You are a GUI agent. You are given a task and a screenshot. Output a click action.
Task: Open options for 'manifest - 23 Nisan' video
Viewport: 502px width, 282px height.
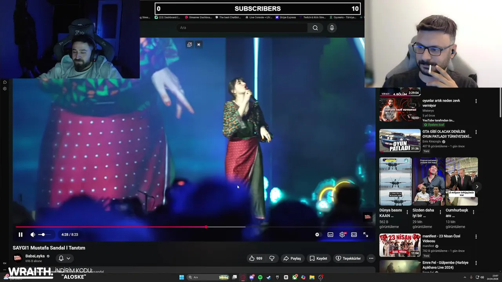[476, 237]
